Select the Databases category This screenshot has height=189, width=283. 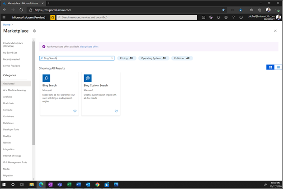tap(8, 123)
